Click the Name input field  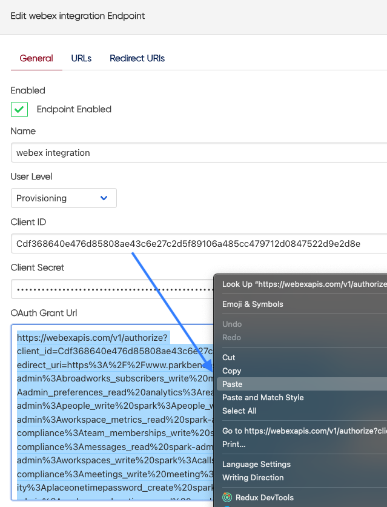tap(199, 153)
